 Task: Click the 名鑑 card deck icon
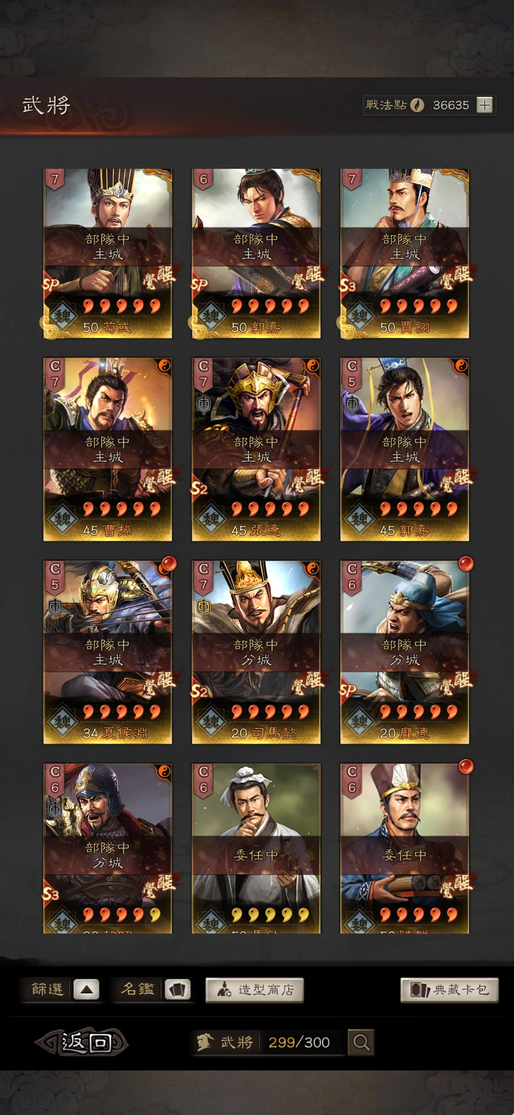coord(178,990)
